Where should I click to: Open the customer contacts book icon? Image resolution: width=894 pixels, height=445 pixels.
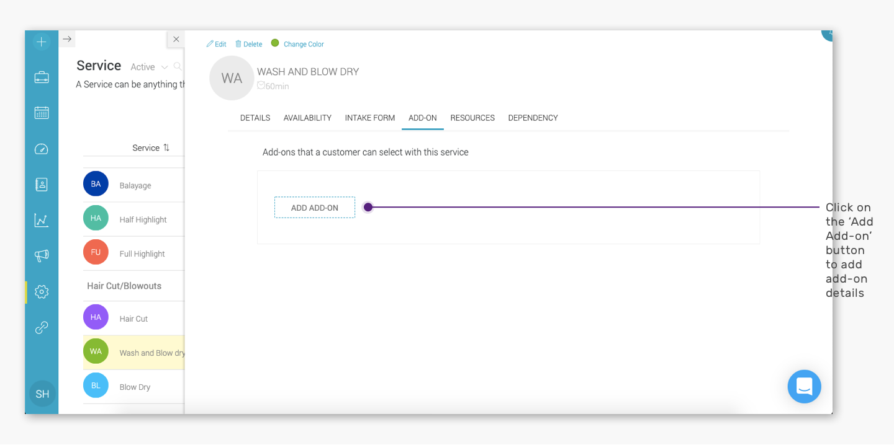coord(42,184)
